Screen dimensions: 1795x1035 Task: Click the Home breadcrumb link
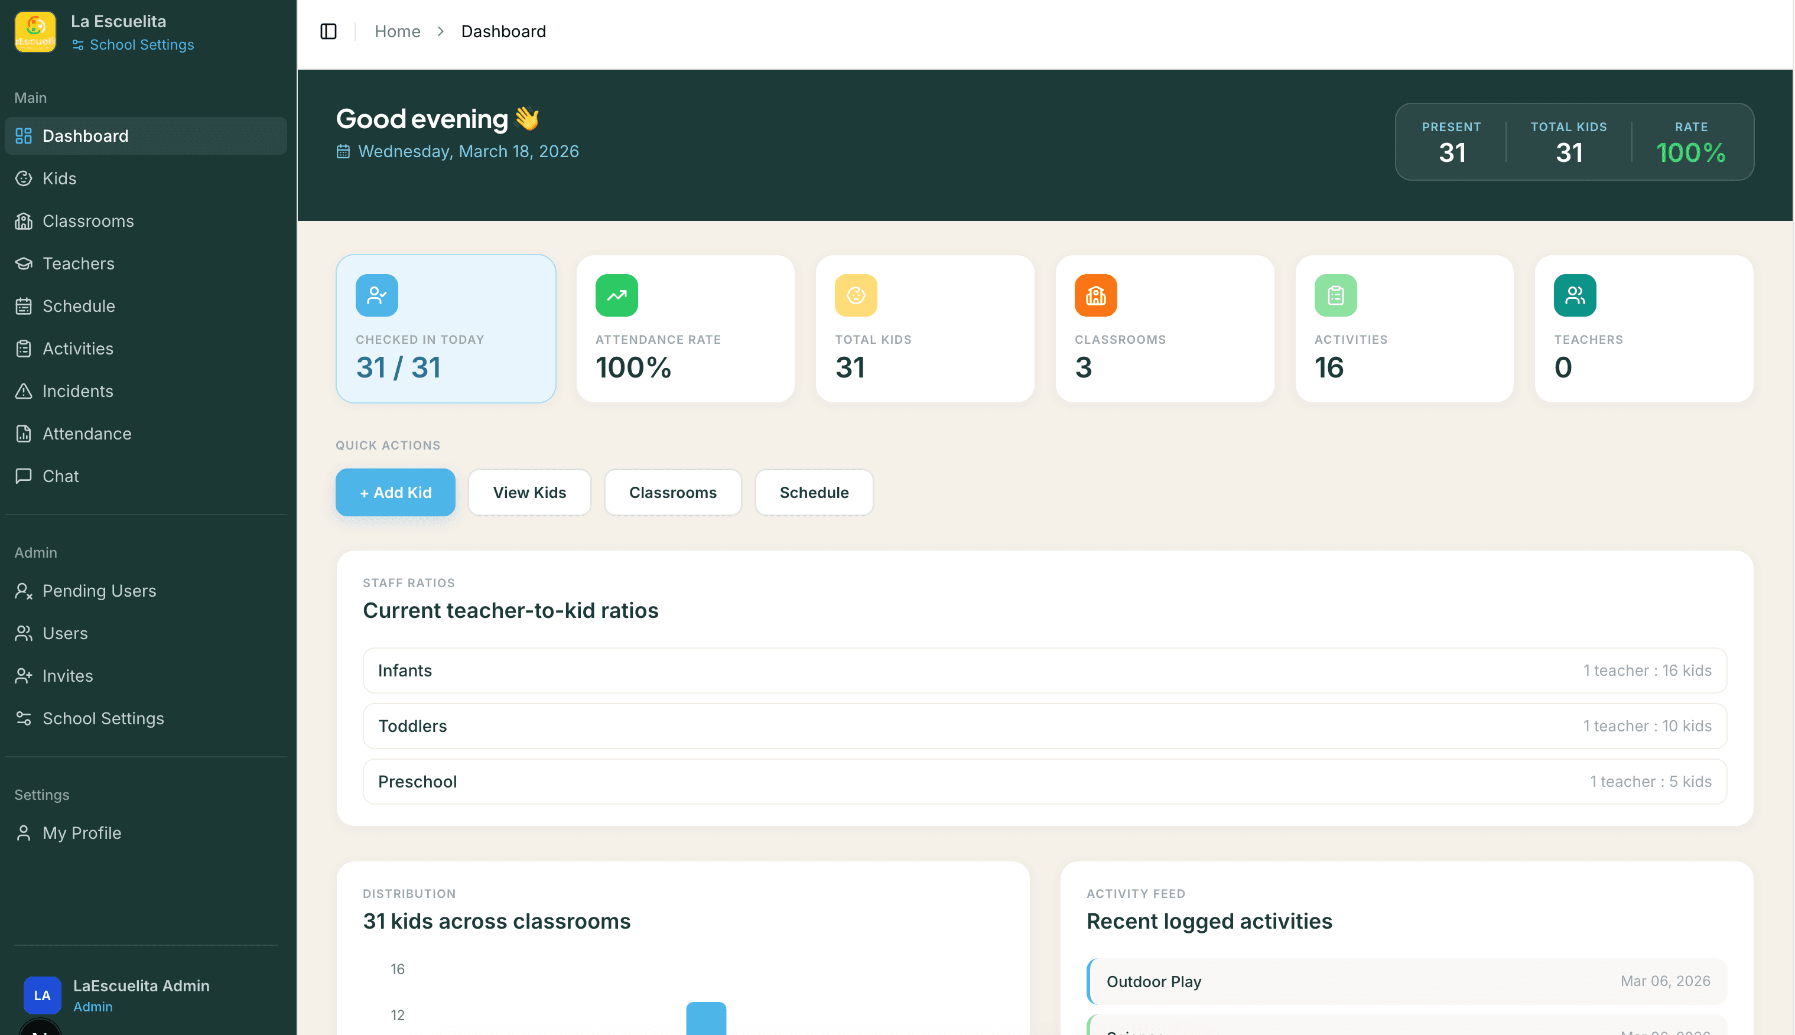coord(398,31)
